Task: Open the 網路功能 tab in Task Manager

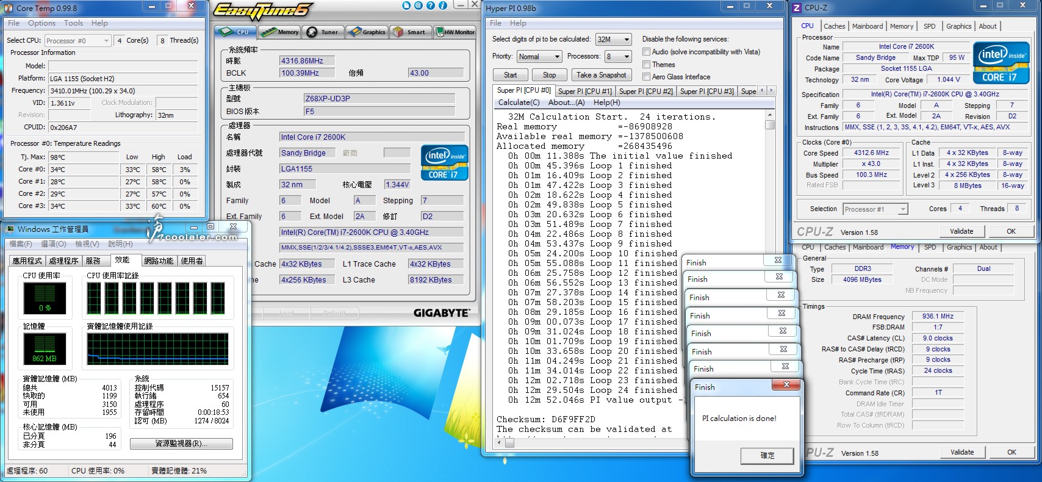Action: point(159,261)
